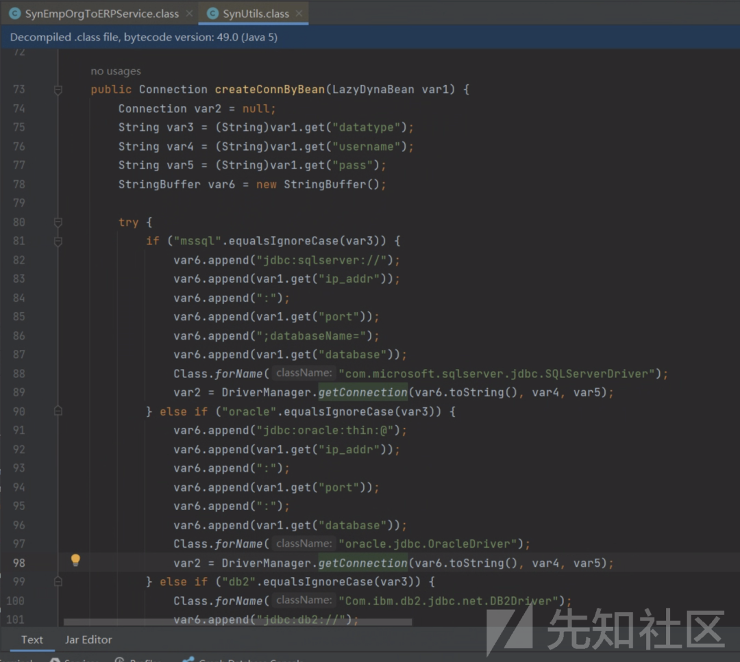Screen dimensions: 740x662
Task: Click "port" string on line 94
Action: 339,487
